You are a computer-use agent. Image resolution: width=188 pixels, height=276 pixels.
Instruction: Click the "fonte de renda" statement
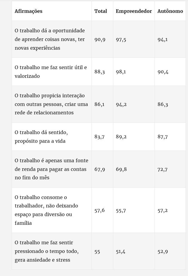click(51, 169)
